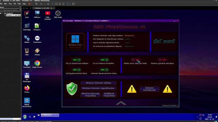The height and width of the screenshot is (122, 218).
Task: Click the Goll. menü script logo
Action: (164, 41)
